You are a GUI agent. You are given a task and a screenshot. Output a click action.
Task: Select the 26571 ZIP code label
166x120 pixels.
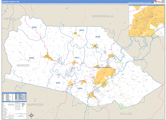coord(77,58)
